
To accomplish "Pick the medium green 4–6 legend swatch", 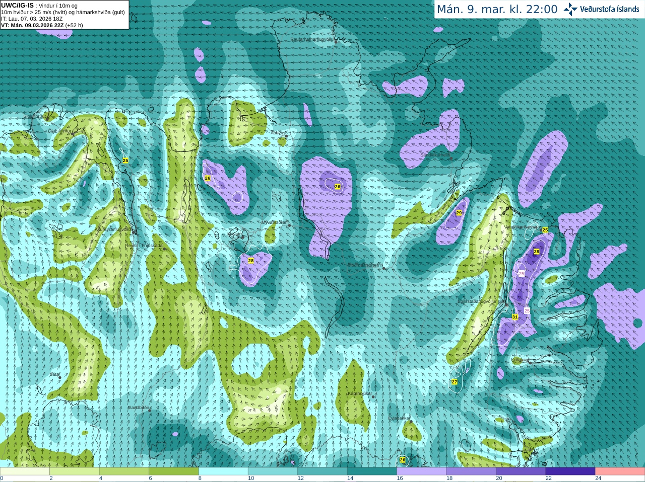I will (124, 471).
